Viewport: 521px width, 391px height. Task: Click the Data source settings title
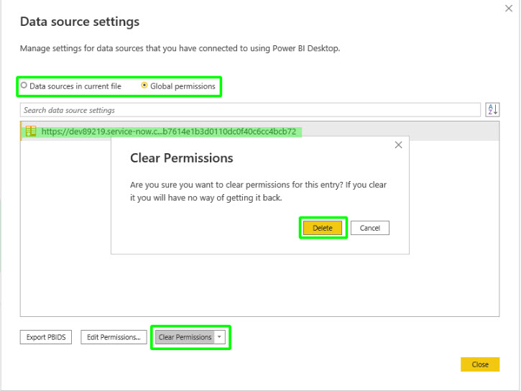(80, 22)
